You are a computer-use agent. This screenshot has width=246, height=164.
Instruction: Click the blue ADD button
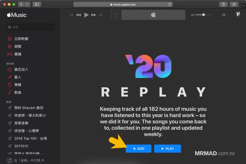point(139,148)
